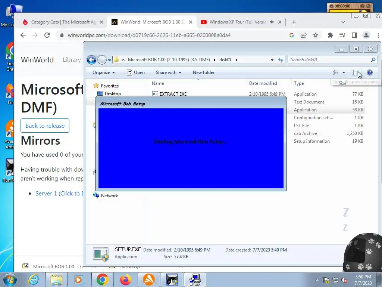Click disk01 breadcrumb in address bar

pyautogui.click(x=225, y=60)
